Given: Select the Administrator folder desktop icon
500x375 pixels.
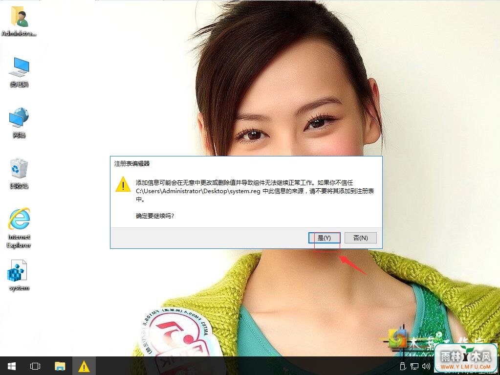Looking at the screenshot, I should [x=19, y=22].
